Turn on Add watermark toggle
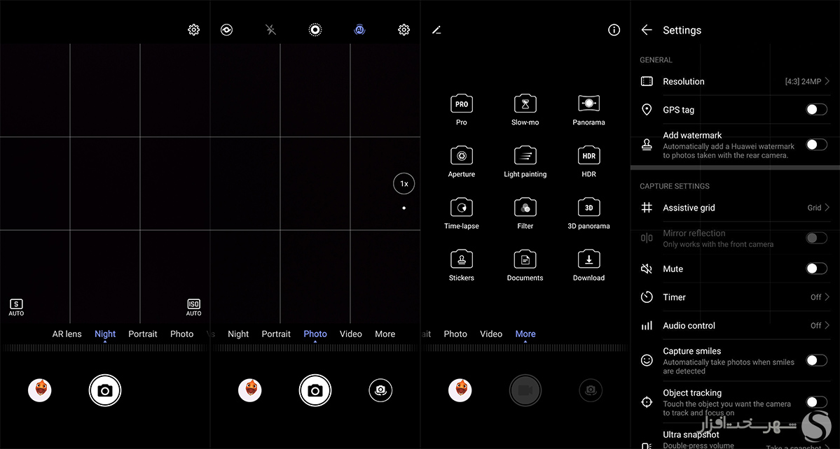This screenshot has width=840, height=449. 815,145
